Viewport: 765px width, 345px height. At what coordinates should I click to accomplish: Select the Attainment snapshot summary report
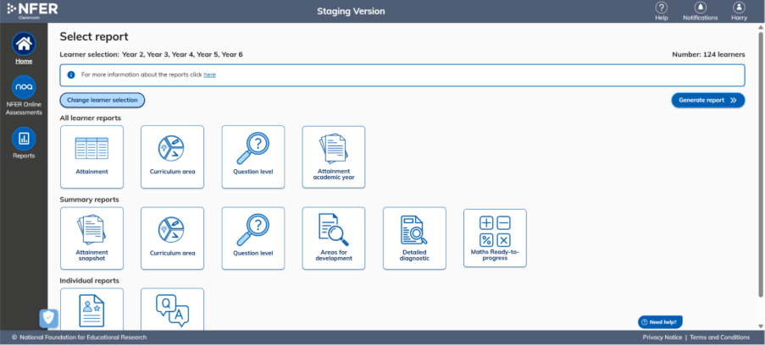click(91, 238)
